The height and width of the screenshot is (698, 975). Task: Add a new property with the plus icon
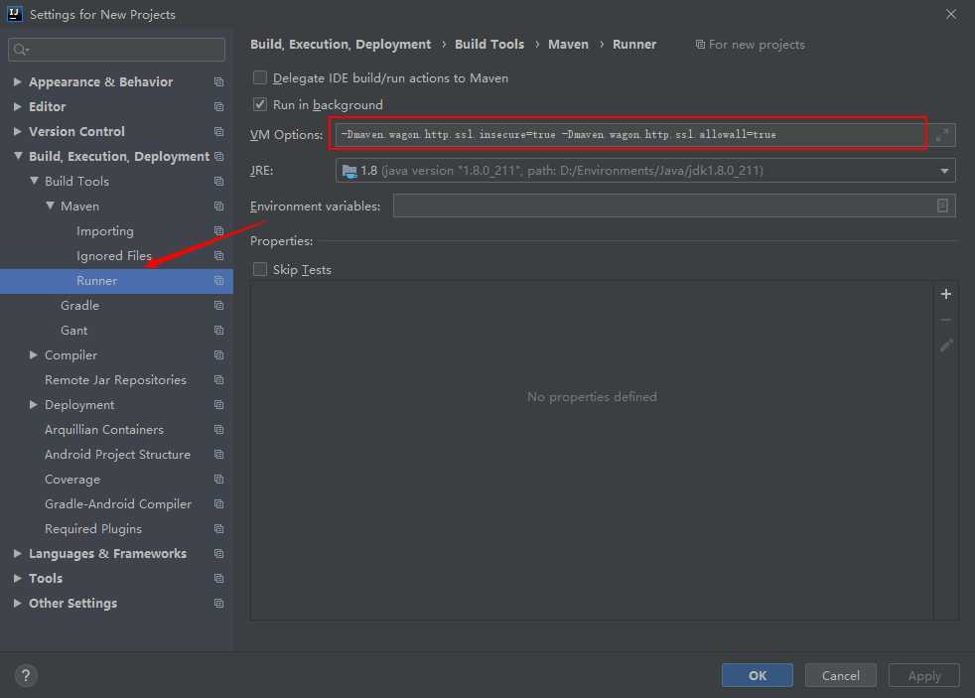pos(946,294)
